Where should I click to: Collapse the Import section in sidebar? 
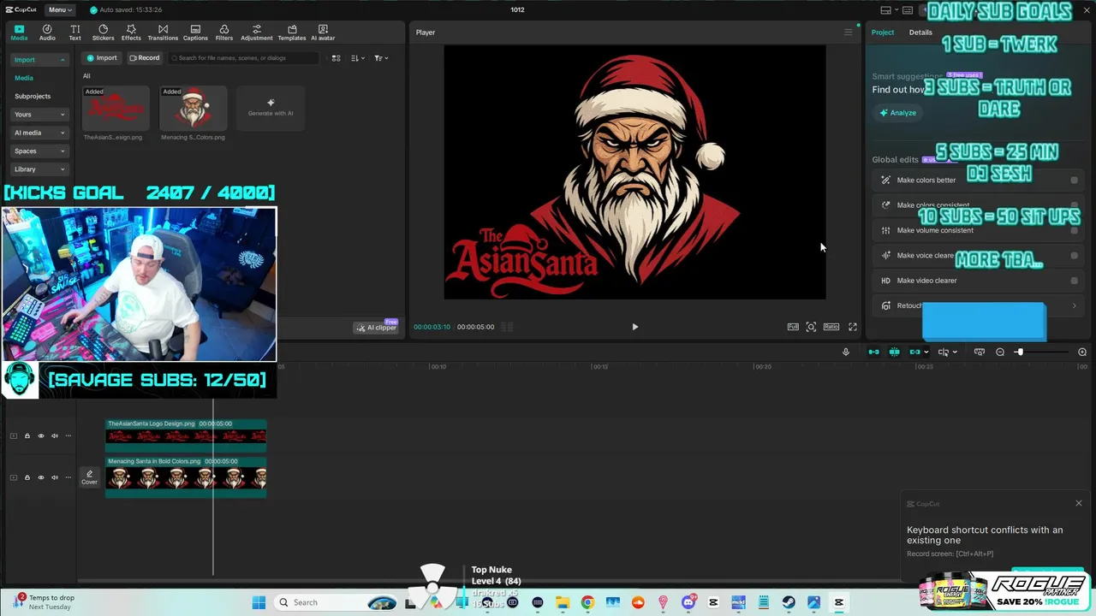[39, 60]
